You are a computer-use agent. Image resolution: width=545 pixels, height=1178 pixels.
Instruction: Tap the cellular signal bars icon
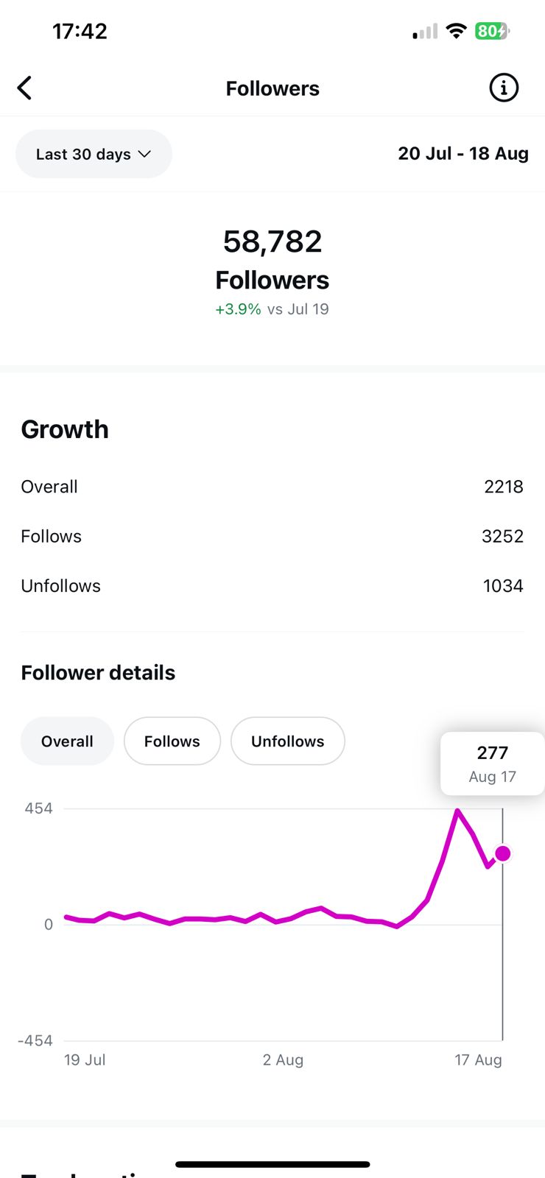click(x=425, y=32)
